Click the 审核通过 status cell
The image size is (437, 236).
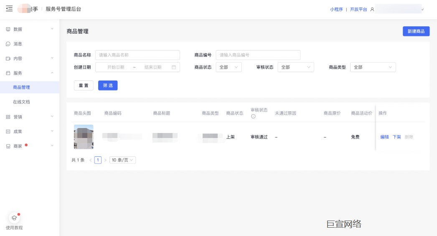[259, 137]
